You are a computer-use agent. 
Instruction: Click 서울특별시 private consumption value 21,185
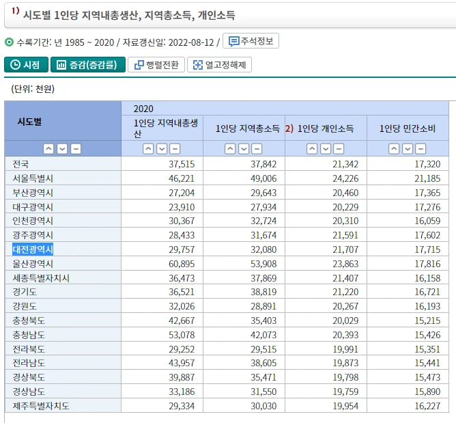pyautogui.click(x=427, y=178)
